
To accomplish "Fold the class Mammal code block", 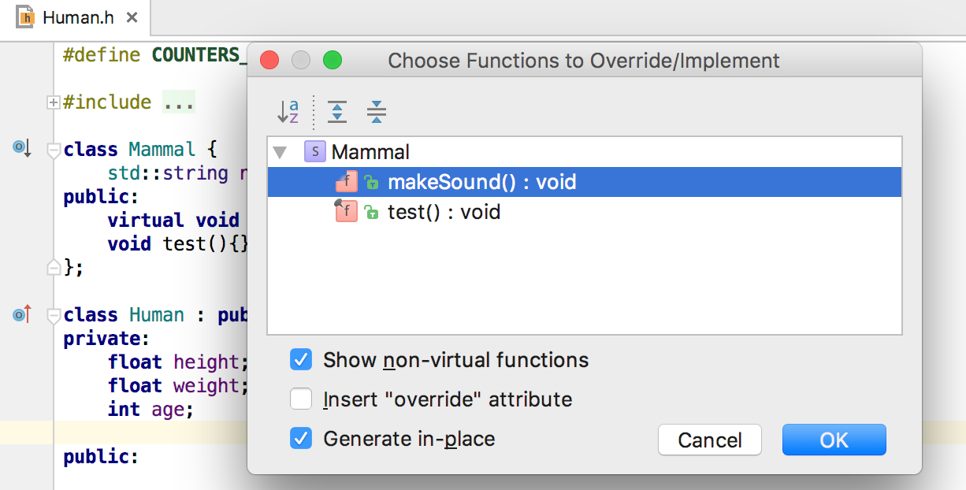I will click(x=54, y=150).
